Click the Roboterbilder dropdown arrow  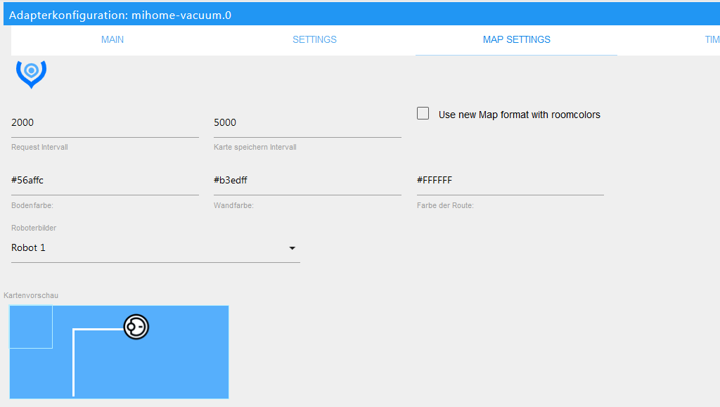292,248
